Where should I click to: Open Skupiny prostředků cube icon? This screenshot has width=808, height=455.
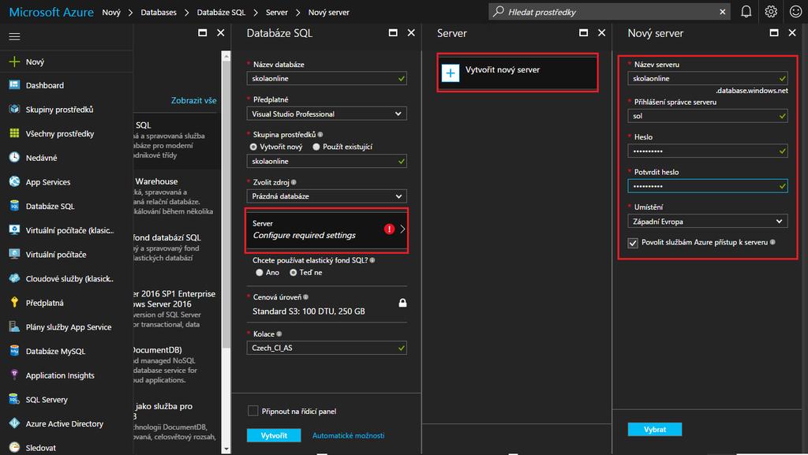click(x=14, y=109)
